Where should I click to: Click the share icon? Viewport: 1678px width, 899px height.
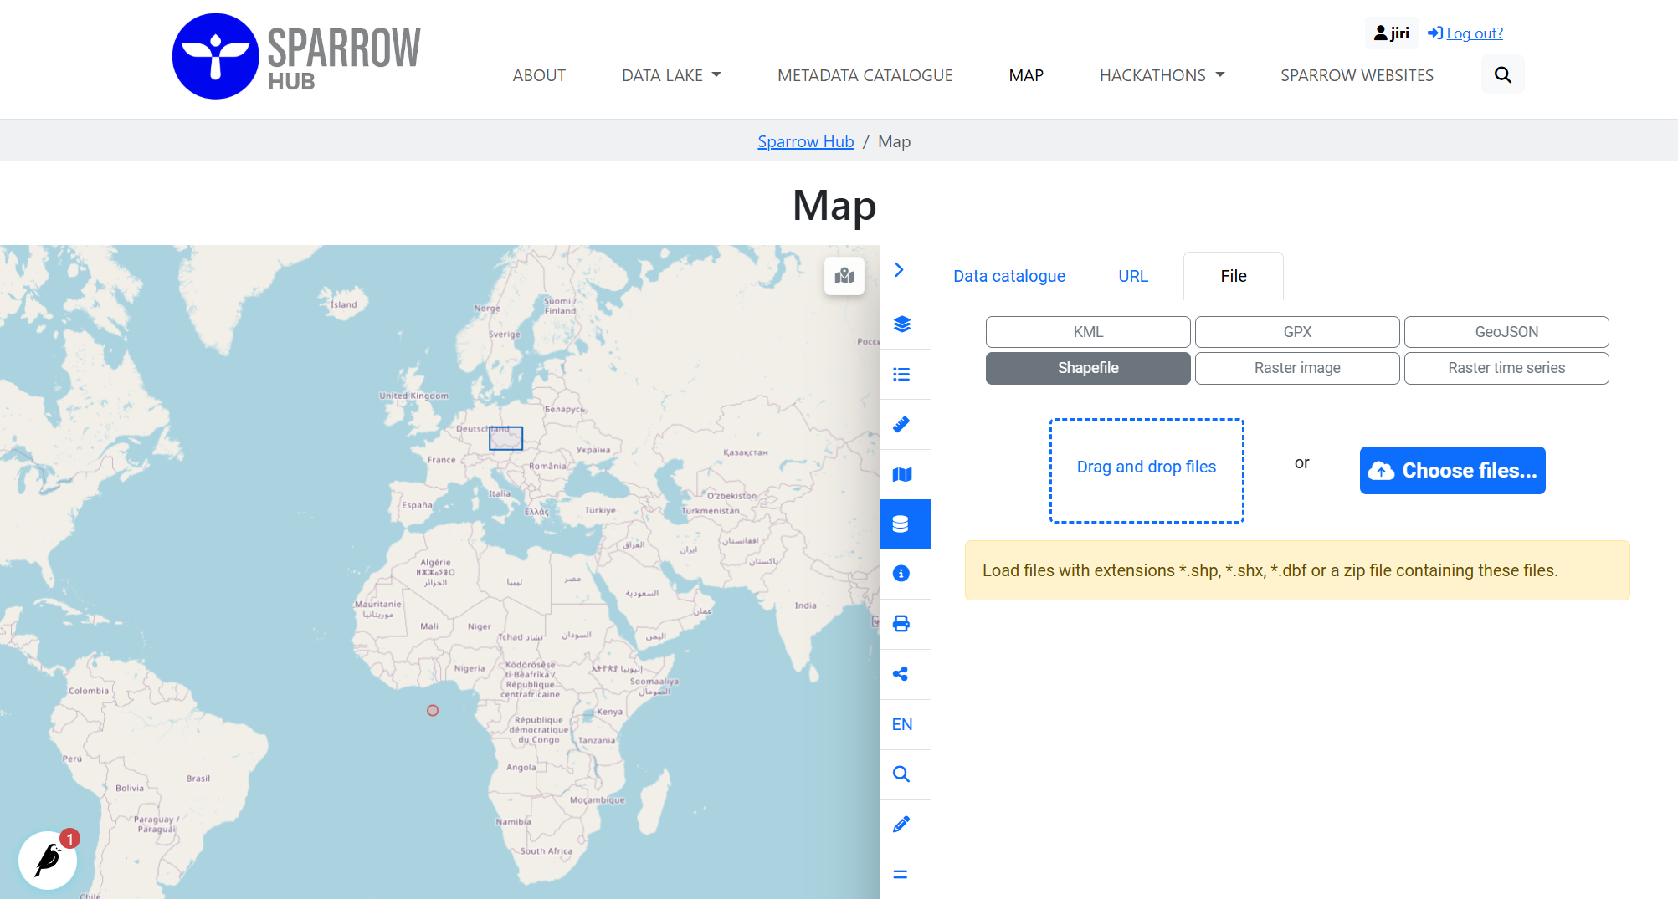(904, 674)
